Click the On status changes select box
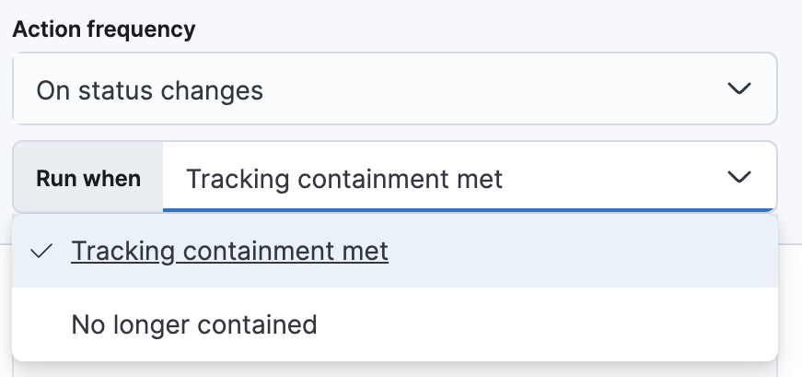Image resolution: width=802 pixels, height=377 pixels. coord(394,89)
